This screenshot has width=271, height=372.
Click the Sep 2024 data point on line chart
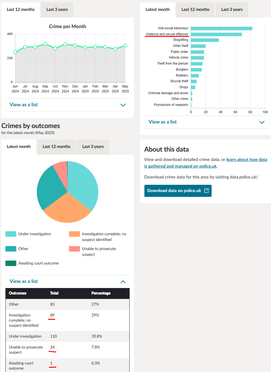click(x=45, y=44)
